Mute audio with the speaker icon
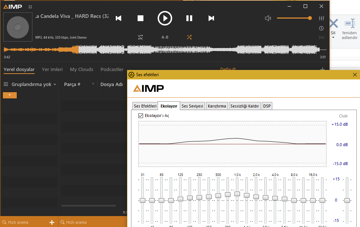360x227 pixels. (268, 18)
